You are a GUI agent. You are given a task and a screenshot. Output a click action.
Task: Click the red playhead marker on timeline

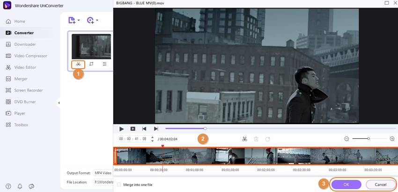(162, 146)
